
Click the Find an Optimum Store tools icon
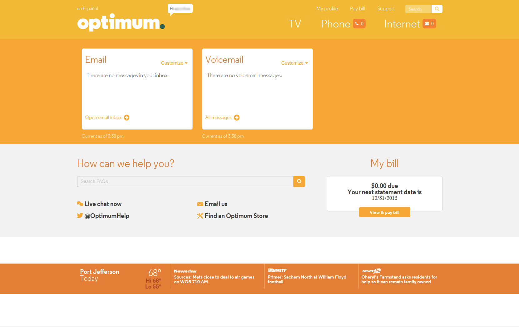[x=200, y=215]
